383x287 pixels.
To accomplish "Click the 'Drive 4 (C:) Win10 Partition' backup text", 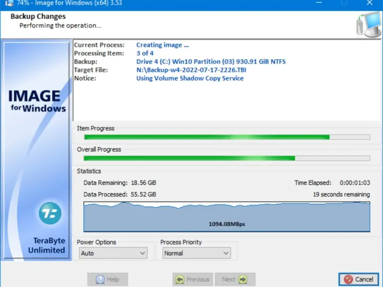I will [x=211, y=62].
